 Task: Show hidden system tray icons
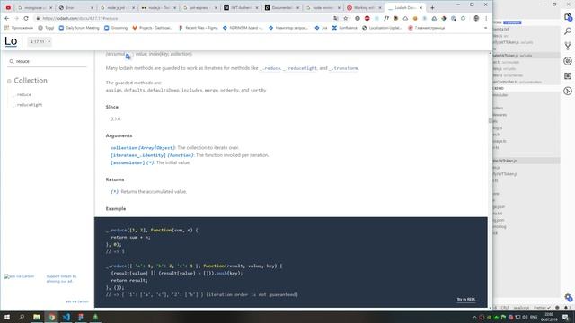point(474,317)
